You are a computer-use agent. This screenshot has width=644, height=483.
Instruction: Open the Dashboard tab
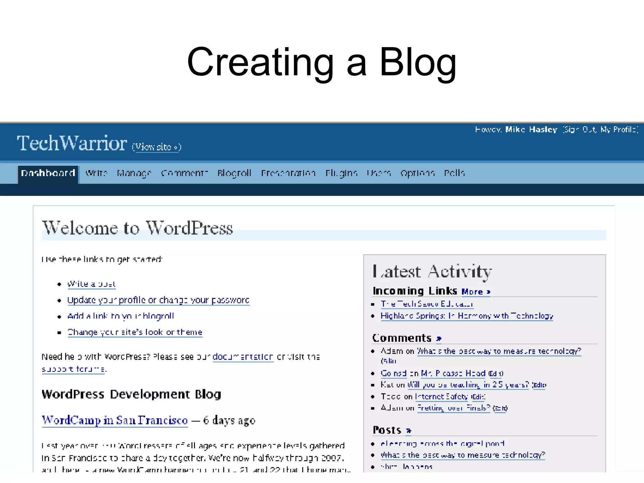point(48,173)
